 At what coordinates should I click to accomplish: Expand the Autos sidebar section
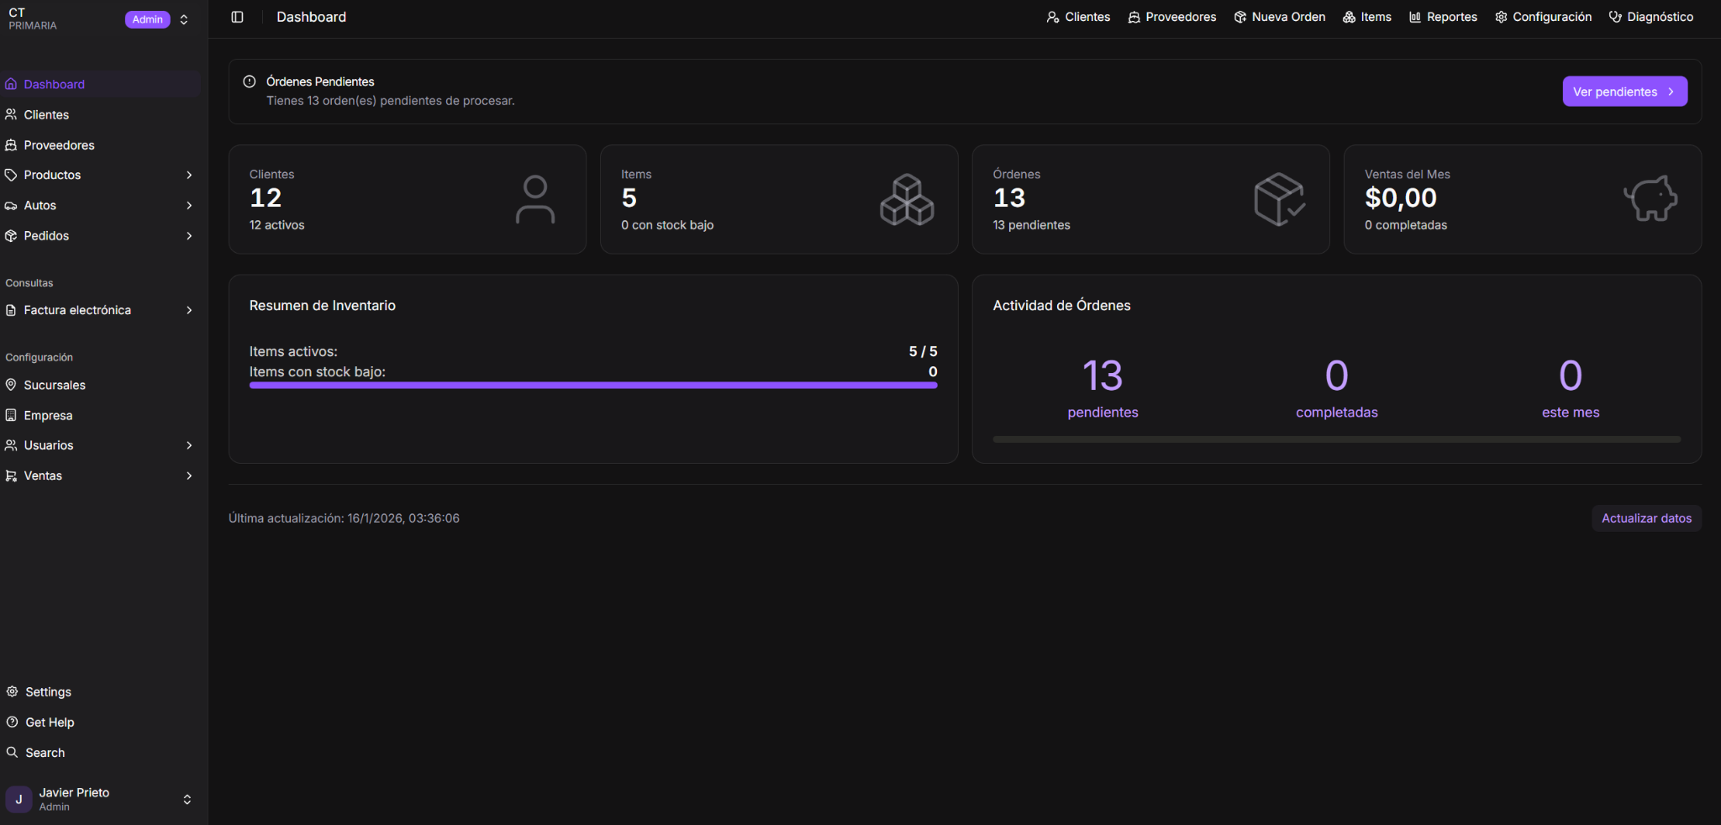(188, 205)
